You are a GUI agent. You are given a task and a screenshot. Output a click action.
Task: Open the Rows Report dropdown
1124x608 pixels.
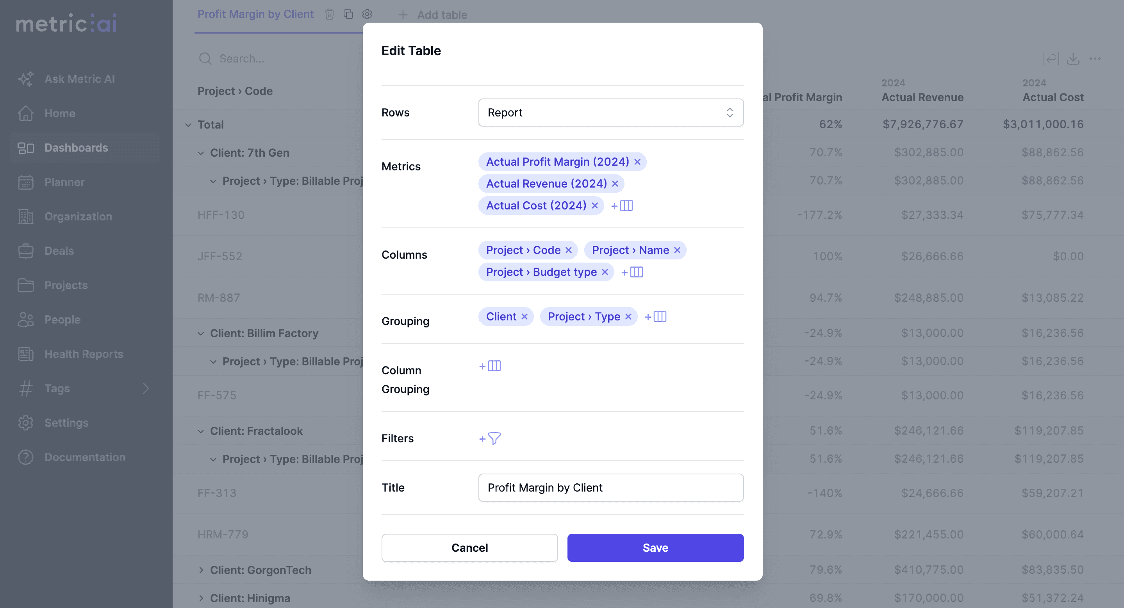point(610,113)
